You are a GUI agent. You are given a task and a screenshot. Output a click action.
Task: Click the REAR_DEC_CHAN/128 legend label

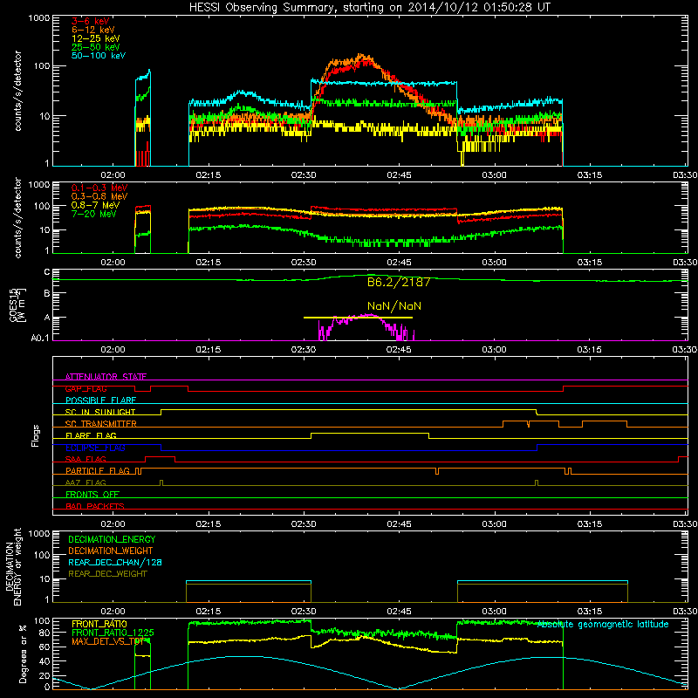pos(115,562)
